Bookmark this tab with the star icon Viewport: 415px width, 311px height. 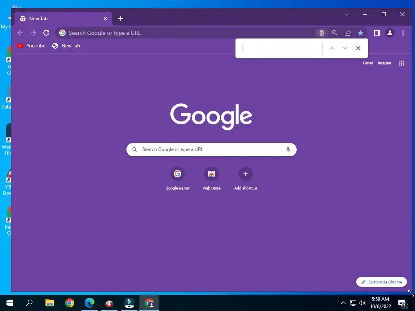(360, 33)
